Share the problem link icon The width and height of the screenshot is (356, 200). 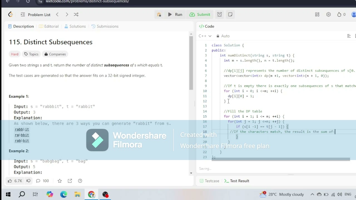coord(70,181)
